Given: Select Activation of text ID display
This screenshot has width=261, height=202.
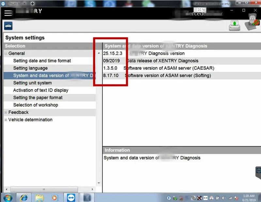Looking at the screenshot, I should coord(41,90).
